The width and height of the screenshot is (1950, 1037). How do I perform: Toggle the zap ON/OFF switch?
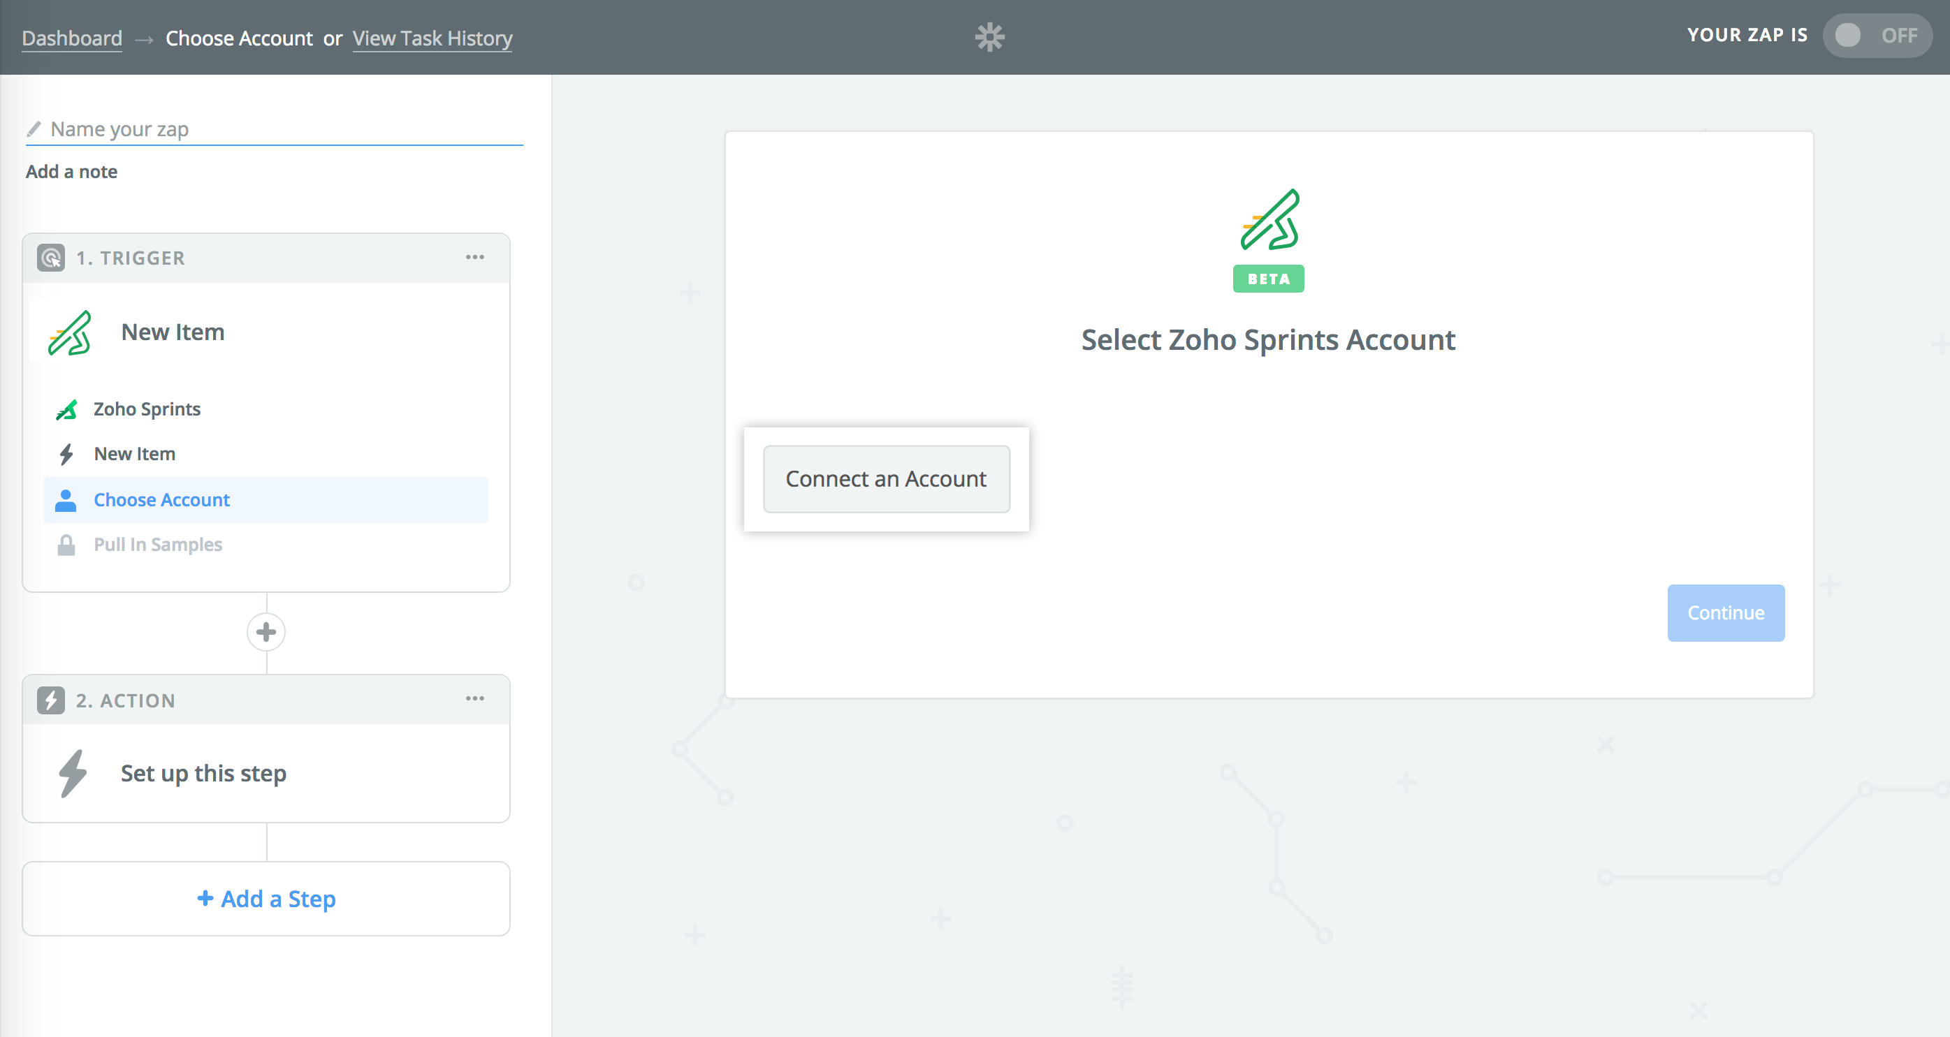[x=1876, y=36]
